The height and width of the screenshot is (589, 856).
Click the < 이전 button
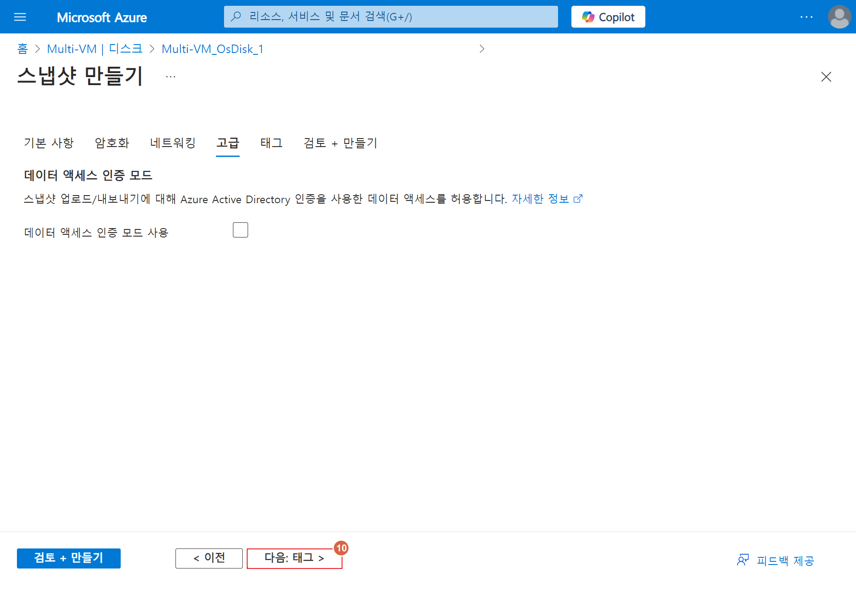[x=209, y=558]
